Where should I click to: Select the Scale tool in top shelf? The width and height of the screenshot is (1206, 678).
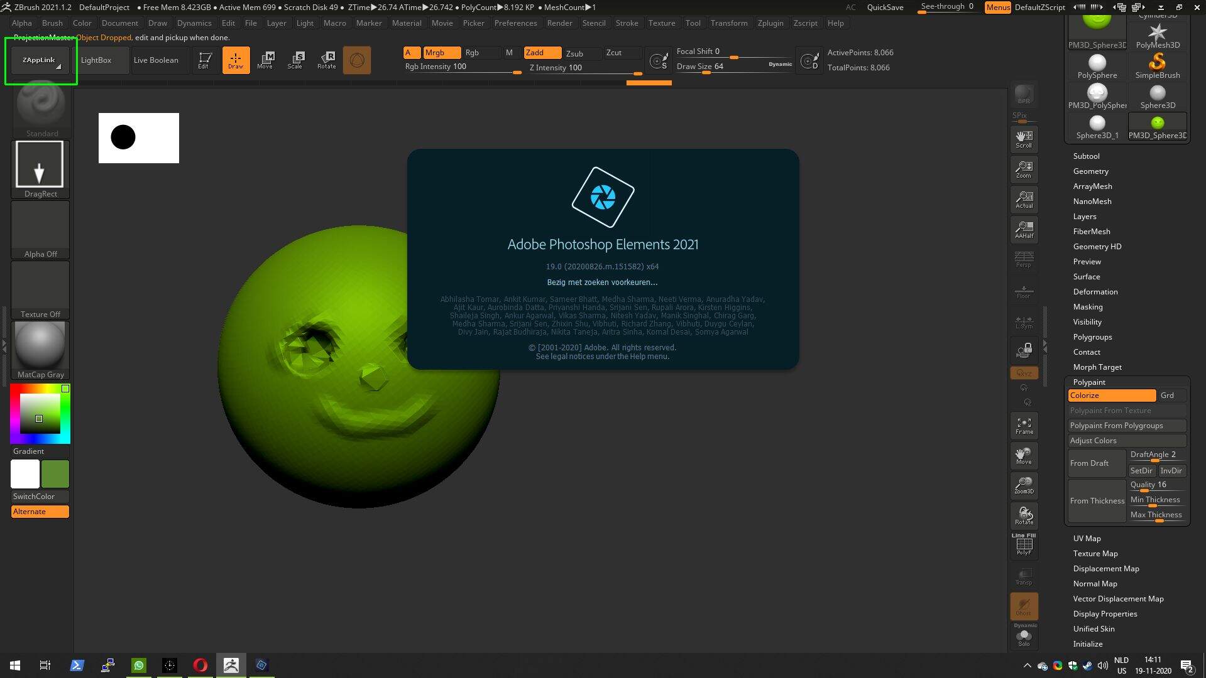295,60
